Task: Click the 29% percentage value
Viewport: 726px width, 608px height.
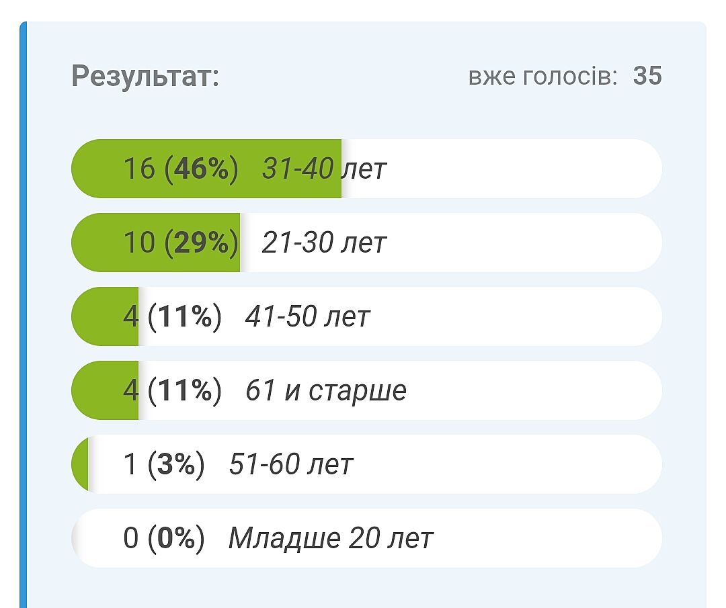Action: [x=202, y=243]
